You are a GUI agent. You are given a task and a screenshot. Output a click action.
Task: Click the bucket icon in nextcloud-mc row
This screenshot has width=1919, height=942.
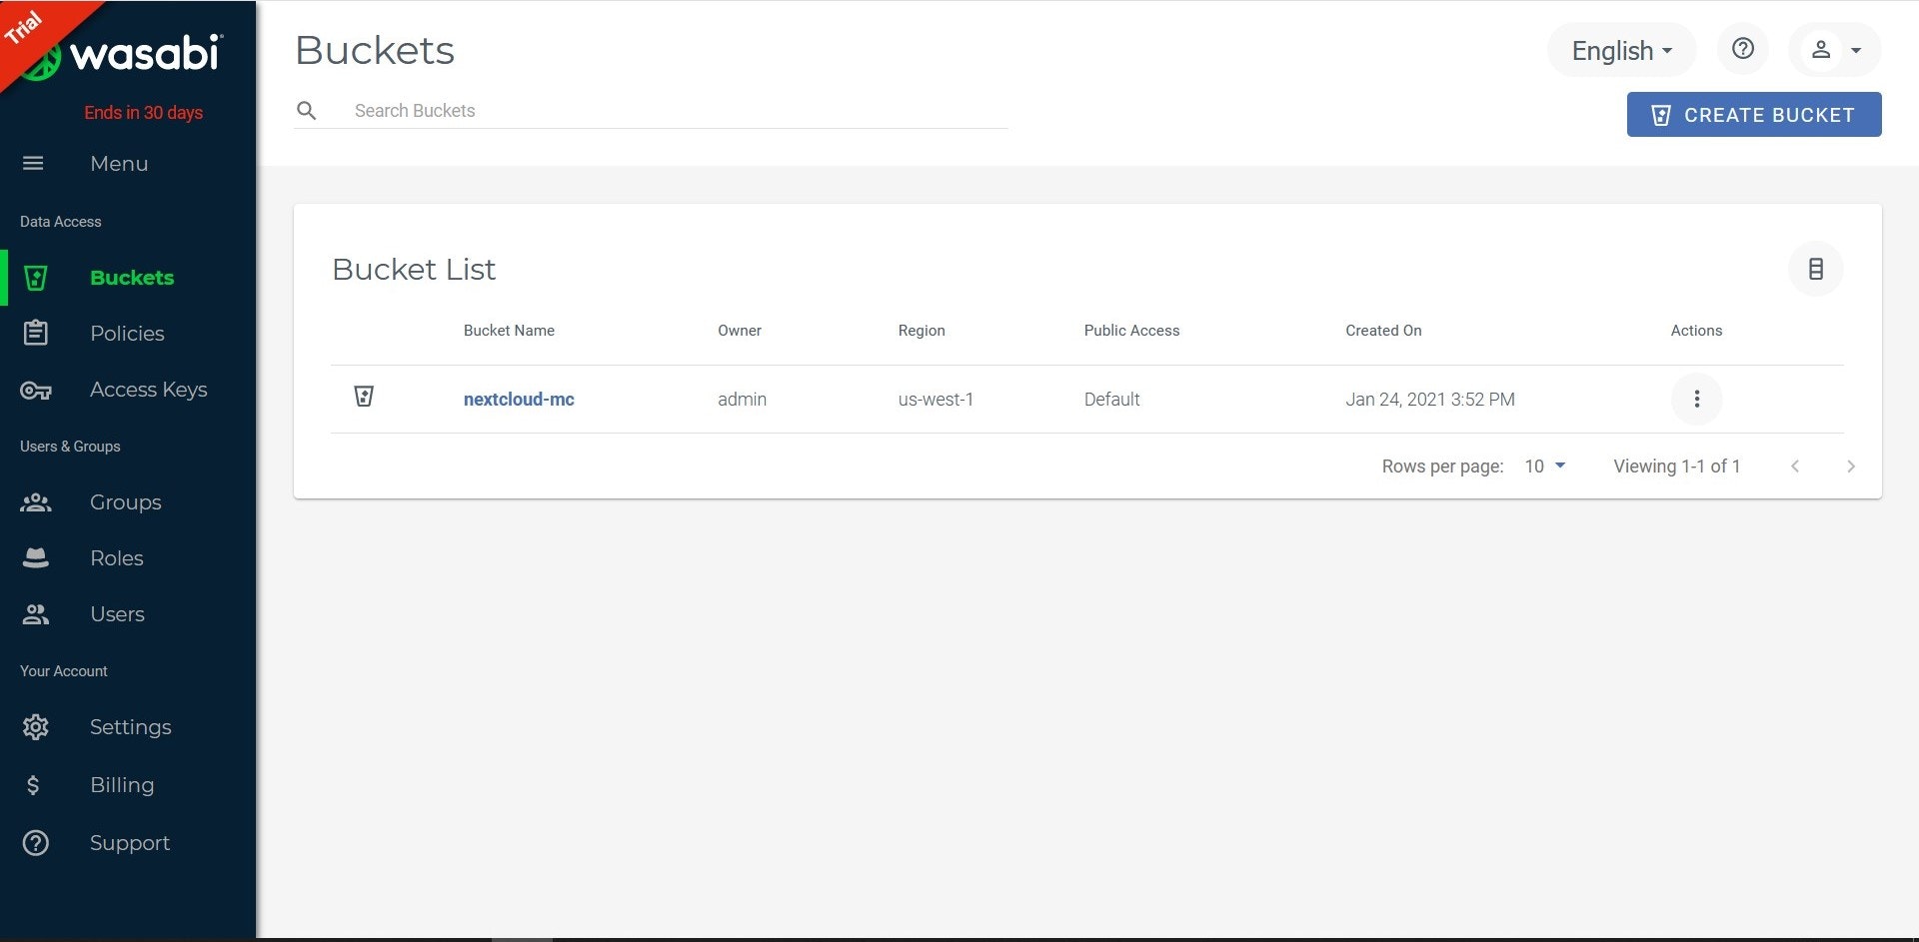click(x=364, y=397)
